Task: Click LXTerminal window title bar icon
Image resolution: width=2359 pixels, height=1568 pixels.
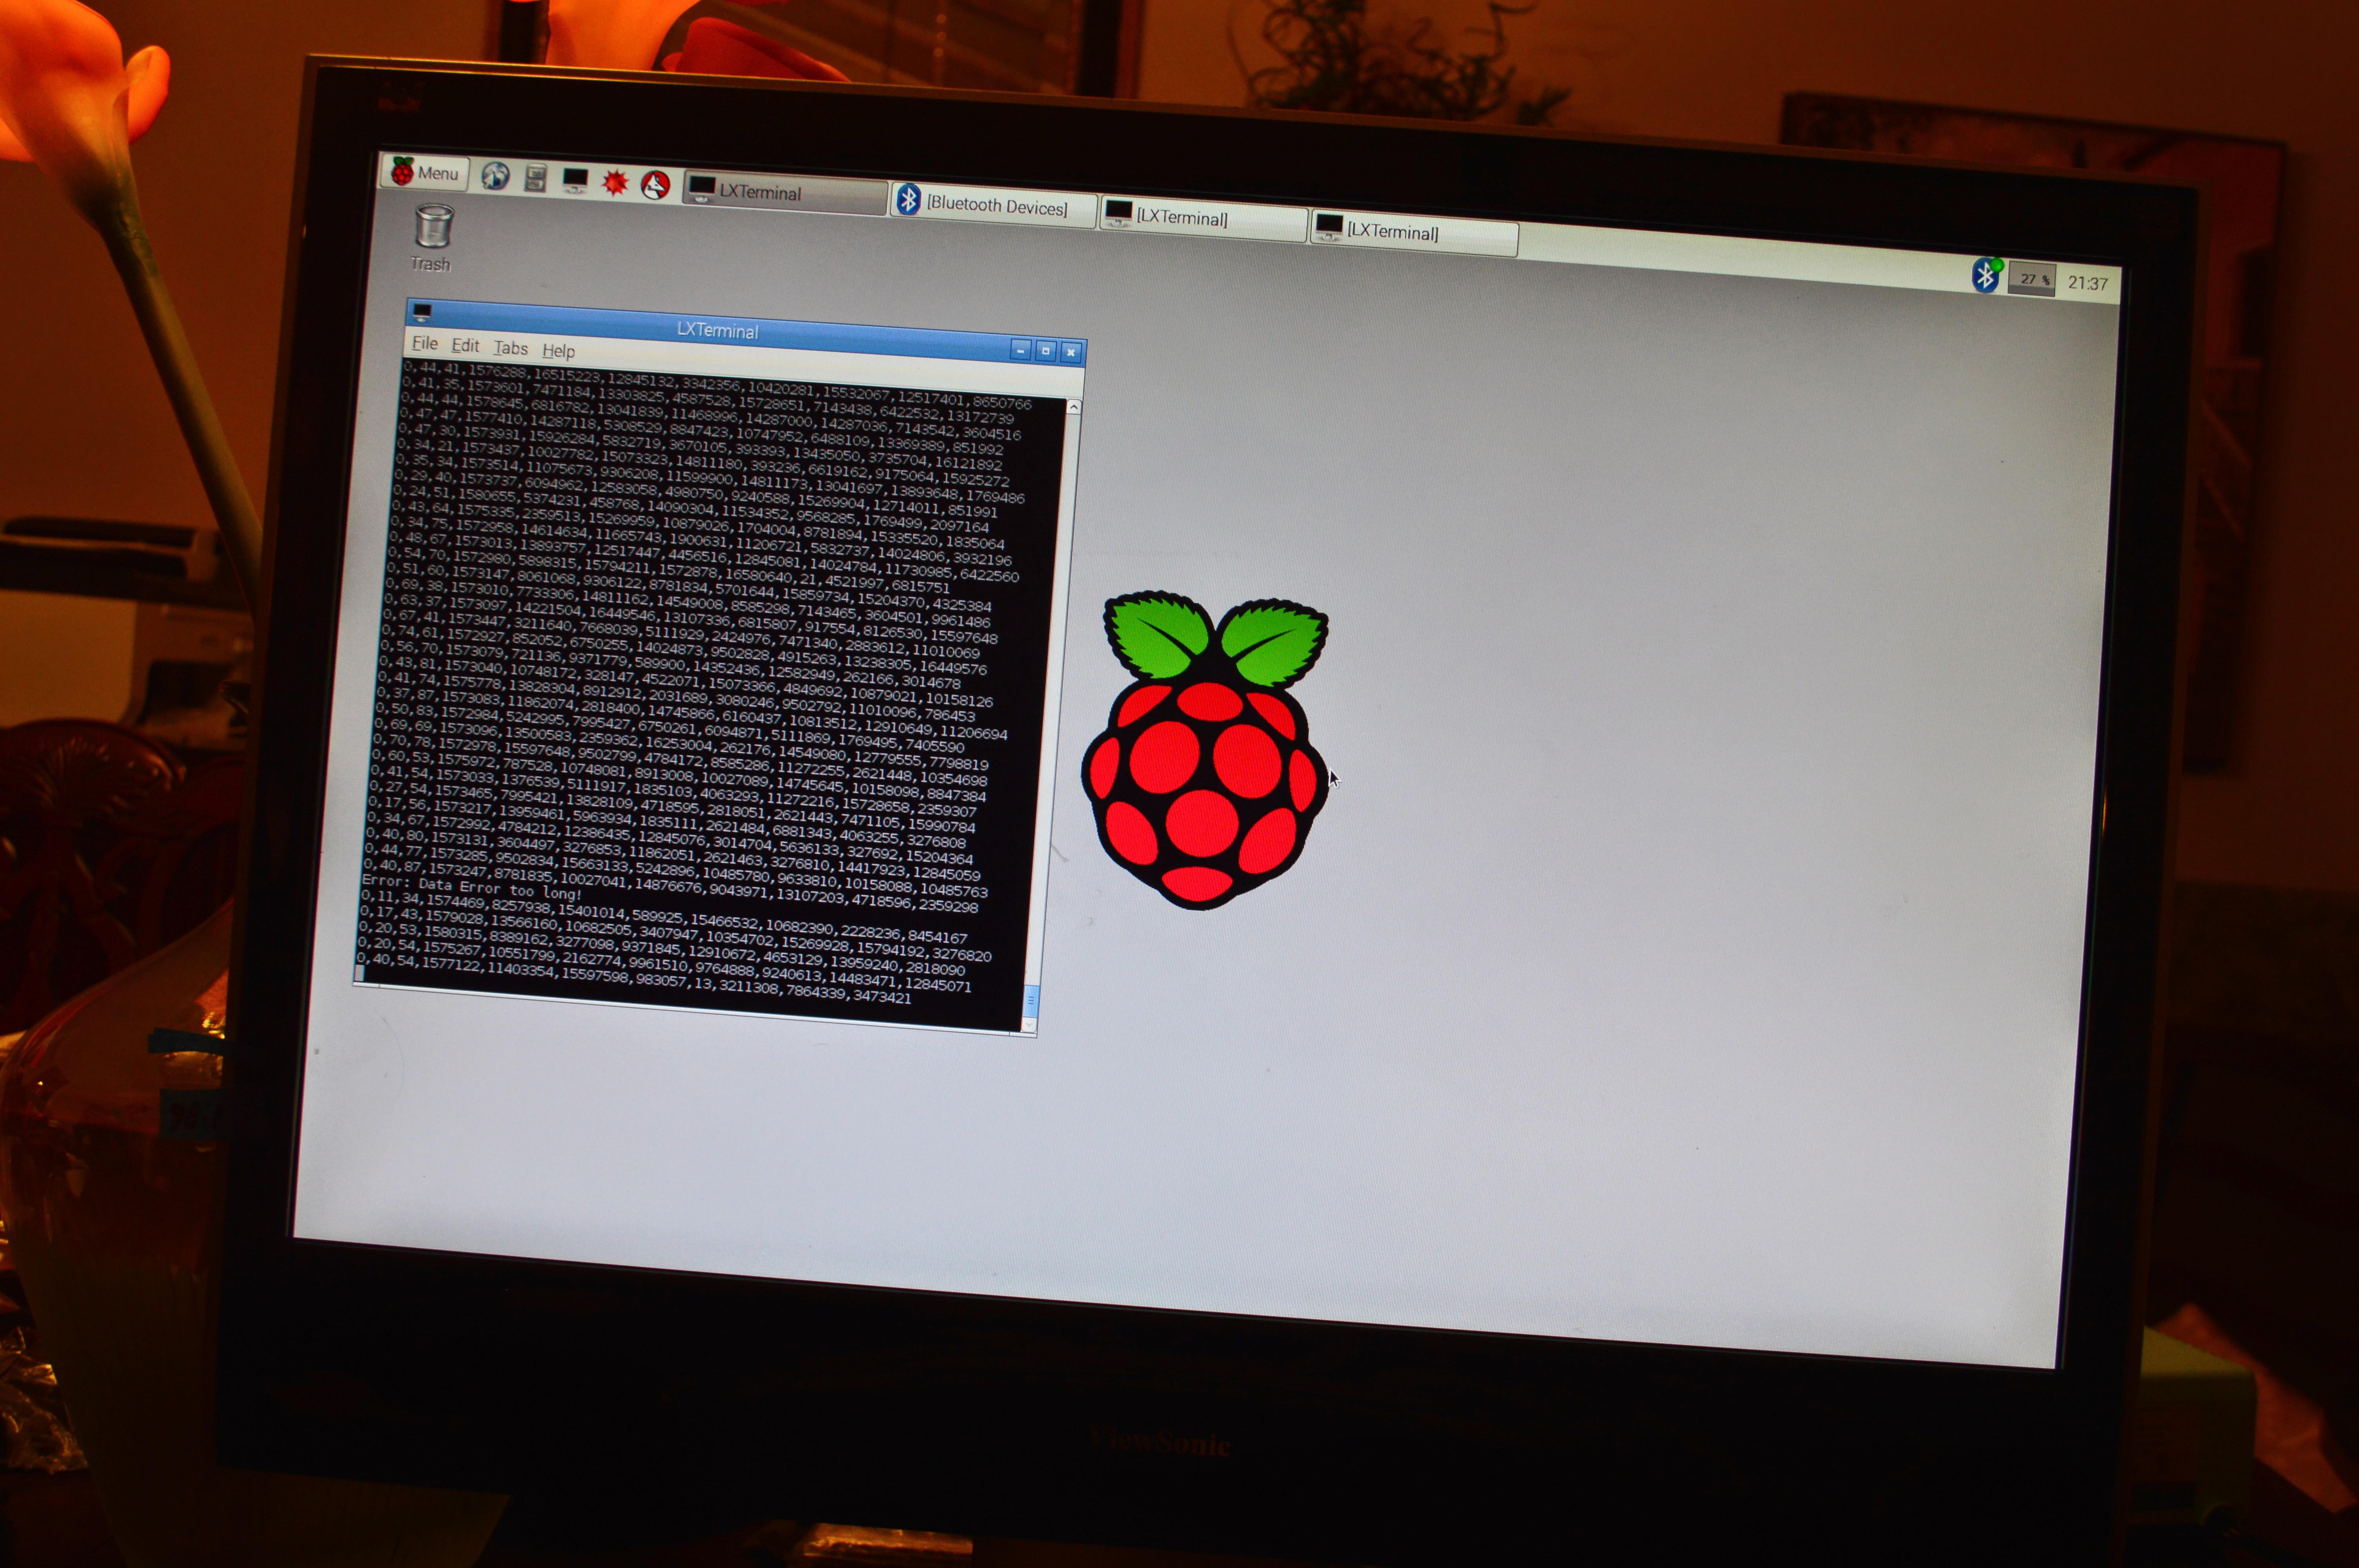Action: click(x=422, y=312)
